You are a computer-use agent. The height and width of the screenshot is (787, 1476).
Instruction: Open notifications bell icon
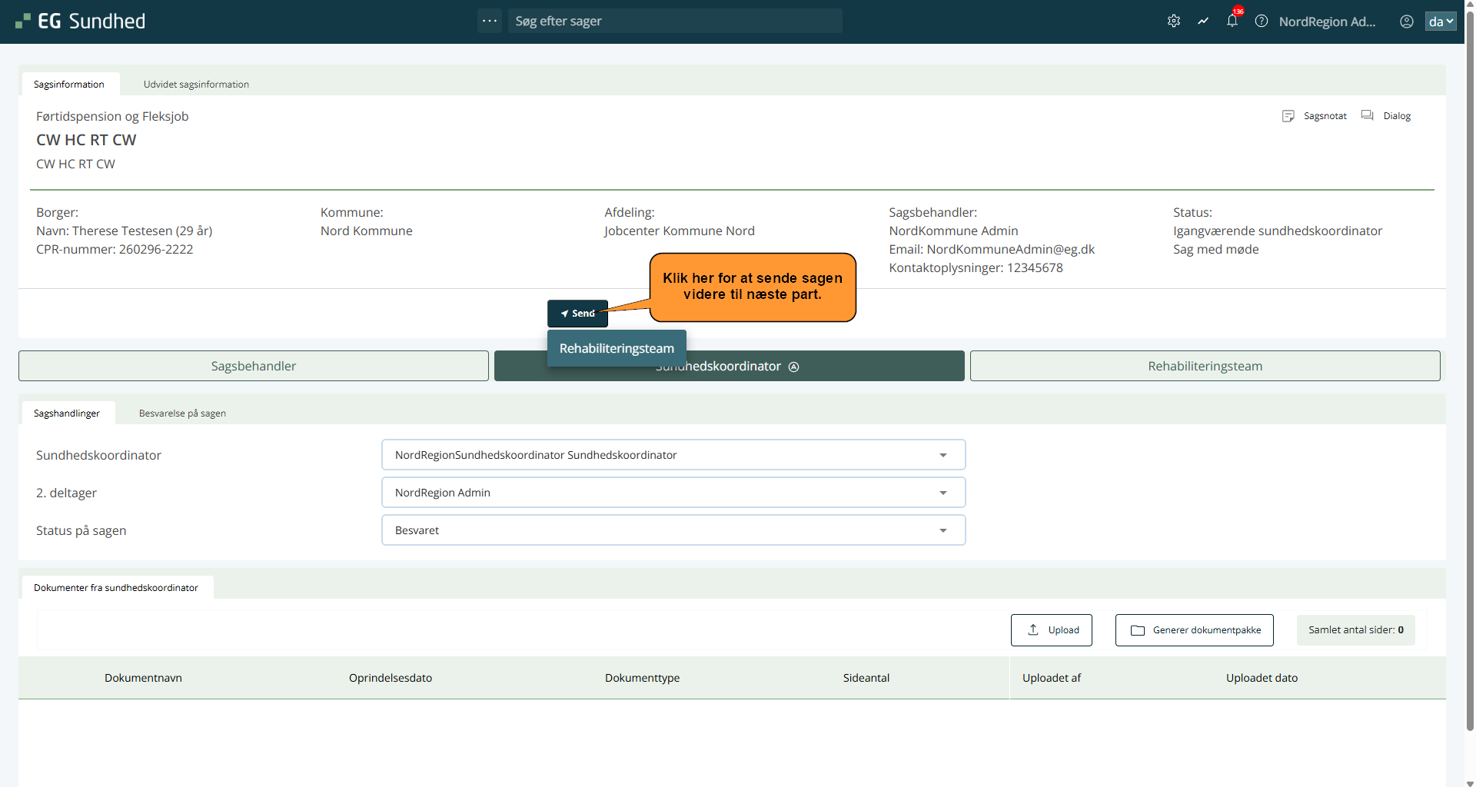click(1232, 21)
